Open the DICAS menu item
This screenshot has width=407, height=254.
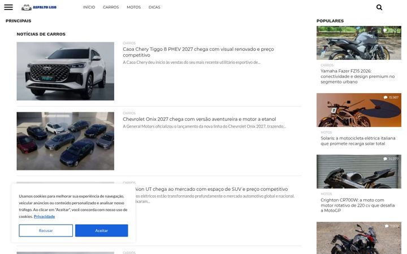tap(154, 7)
